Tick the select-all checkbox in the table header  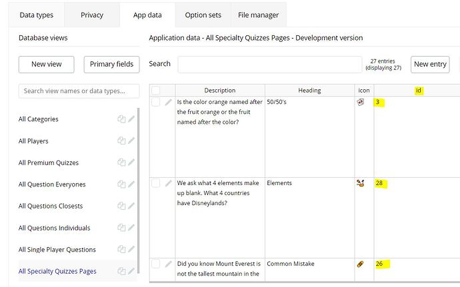155,91
